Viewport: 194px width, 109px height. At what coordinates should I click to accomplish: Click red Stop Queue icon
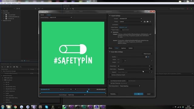(x=188, y=9)
